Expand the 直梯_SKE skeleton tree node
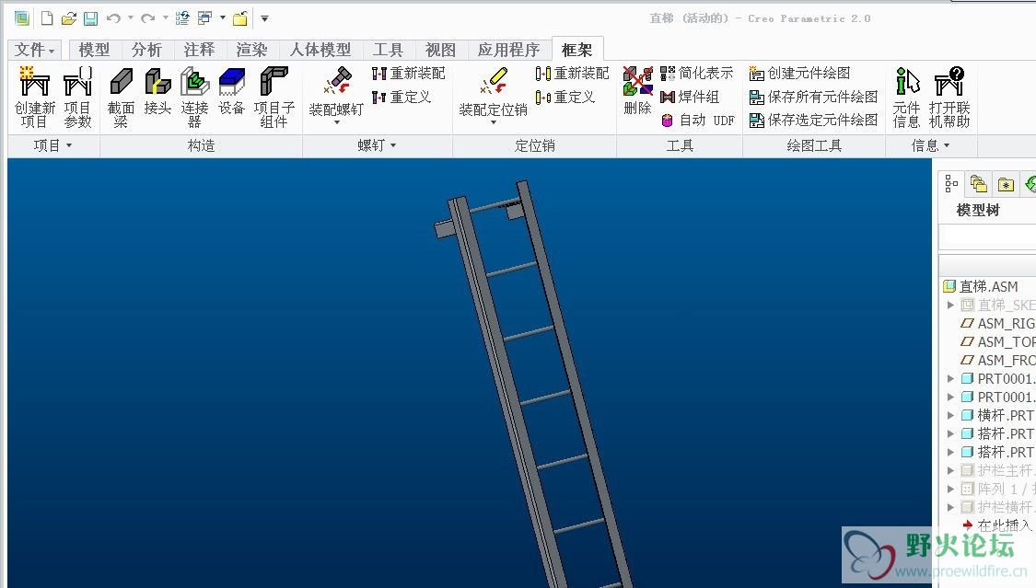The width and height of the screenshot is (1036, 588). coord(950,305)
